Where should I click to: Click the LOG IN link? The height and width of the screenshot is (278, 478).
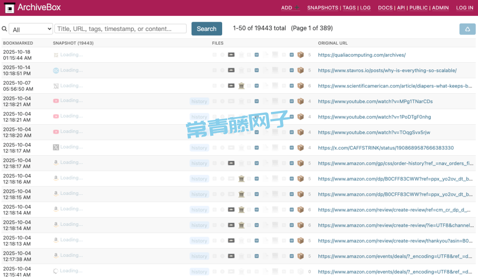click(x=465, y=8)
